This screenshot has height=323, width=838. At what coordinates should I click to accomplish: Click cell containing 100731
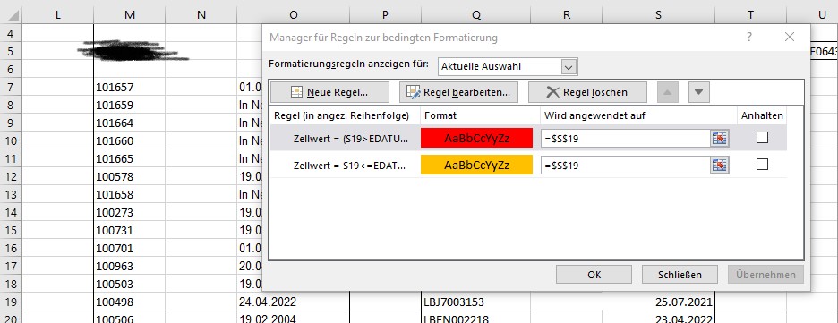(129, 230)
